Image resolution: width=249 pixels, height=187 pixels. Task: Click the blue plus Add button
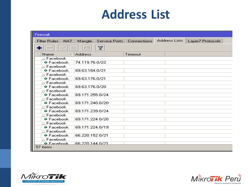coord(39,48)
